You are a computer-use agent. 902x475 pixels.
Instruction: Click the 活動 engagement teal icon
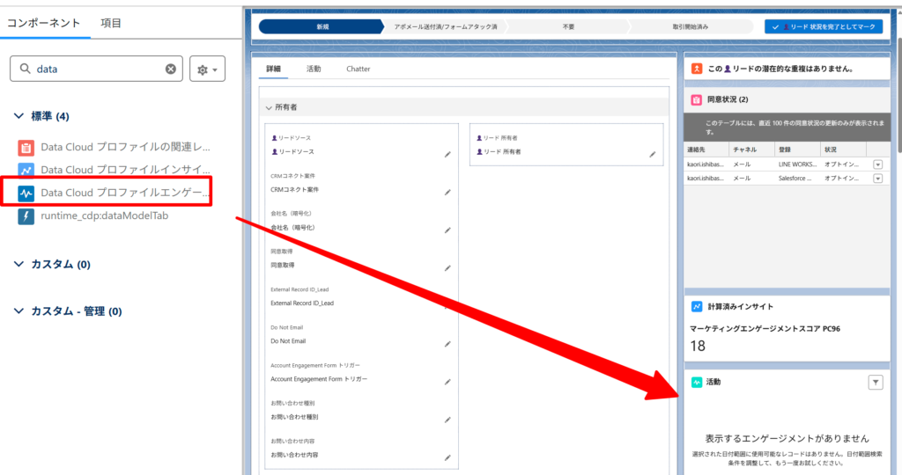pyautogui.click(x=697, y=383)
